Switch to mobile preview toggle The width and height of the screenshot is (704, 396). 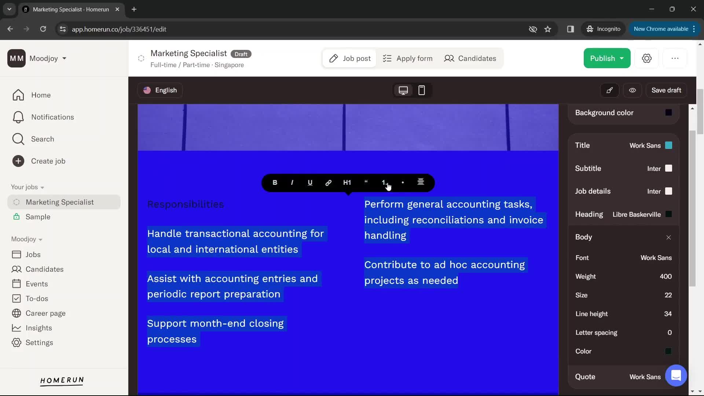(x=422, y=90)
